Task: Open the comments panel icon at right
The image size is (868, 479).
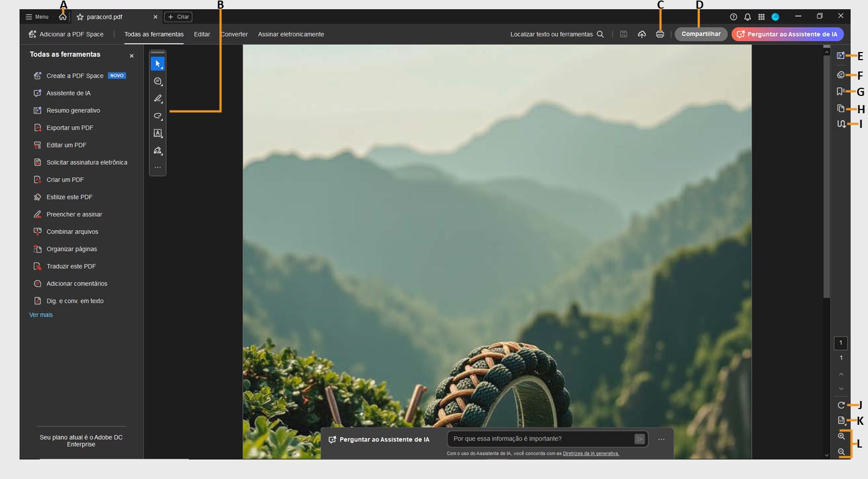Action: click(x=841, y=75)
